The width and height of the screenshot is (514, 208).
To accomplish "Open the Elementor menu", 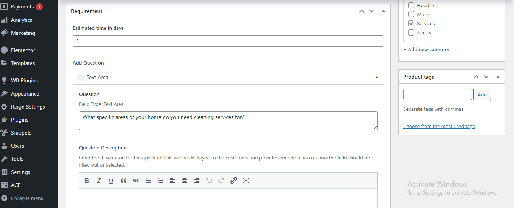I will point(23,50).
